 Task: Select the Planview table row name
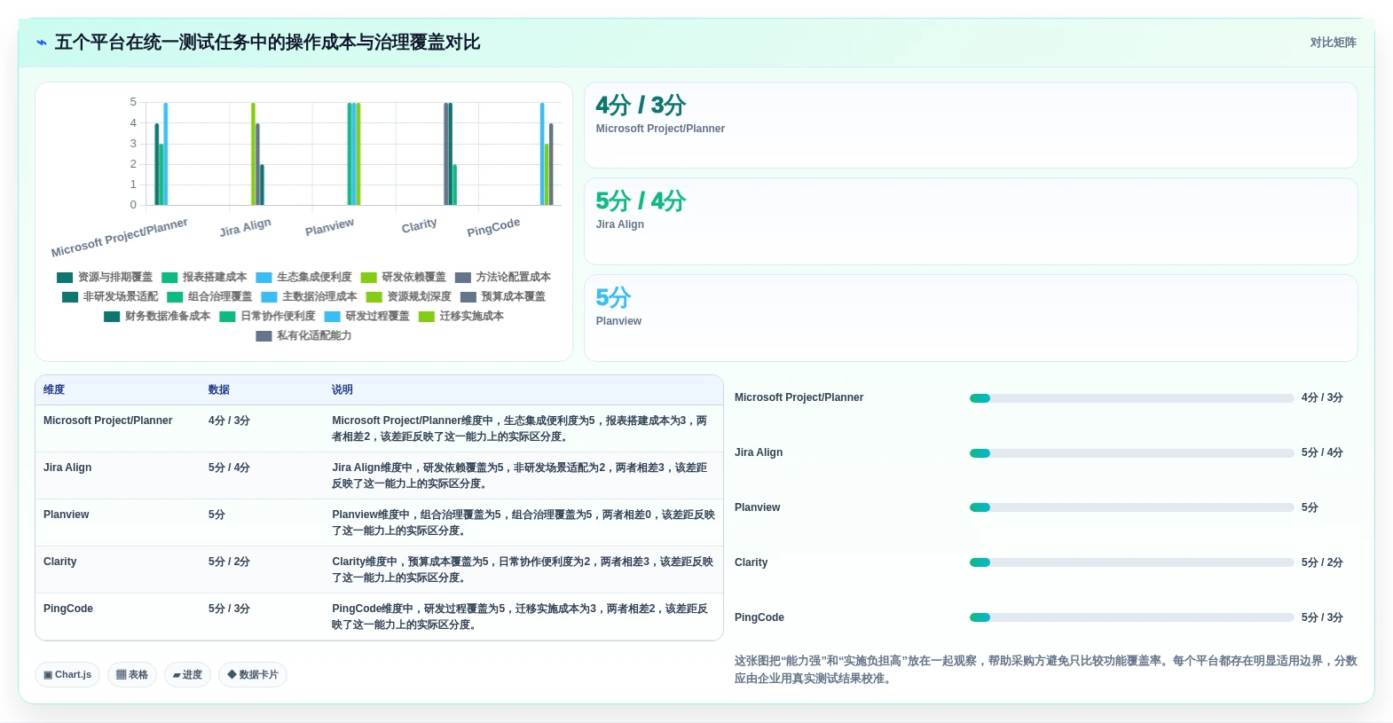67,515
